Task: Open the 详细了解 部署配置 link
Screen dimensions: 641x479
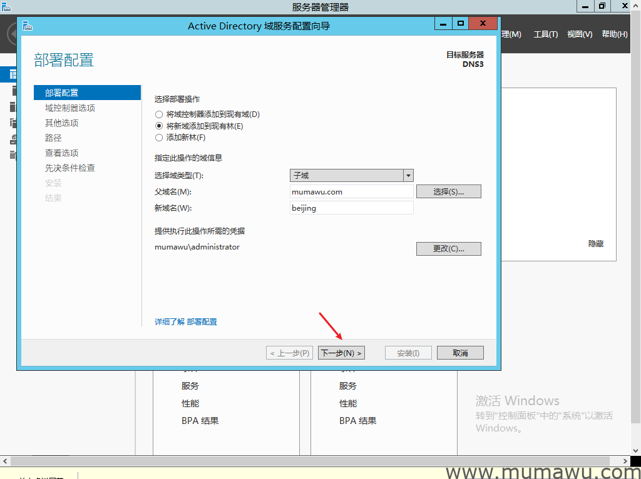Action: click(x=186, y=322)
